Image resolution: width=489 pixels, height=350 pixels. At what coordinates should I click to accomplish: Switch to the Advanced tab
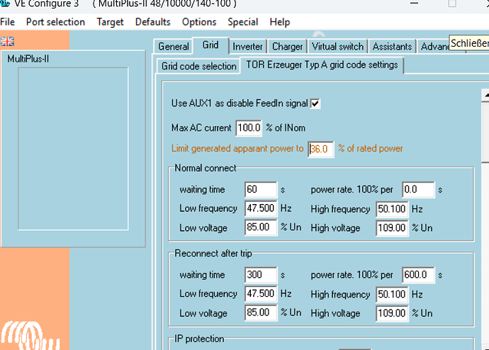pos(435,47)
